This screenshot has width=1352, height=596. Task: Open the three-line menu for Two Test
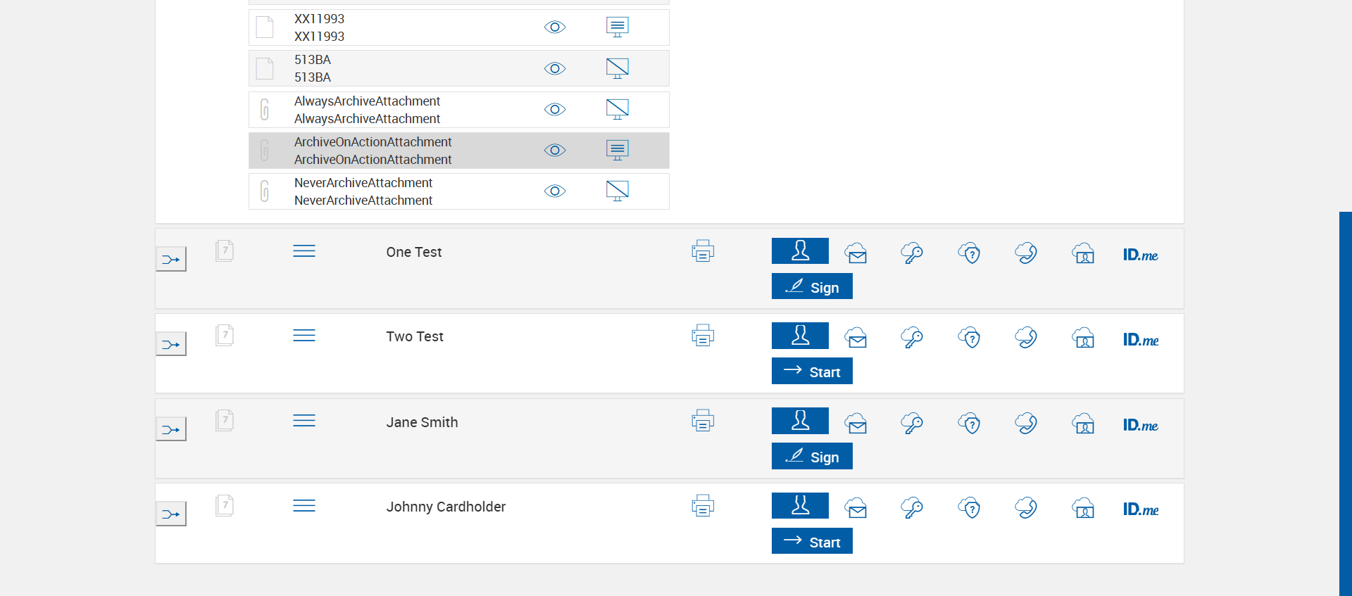pos(304,336)
